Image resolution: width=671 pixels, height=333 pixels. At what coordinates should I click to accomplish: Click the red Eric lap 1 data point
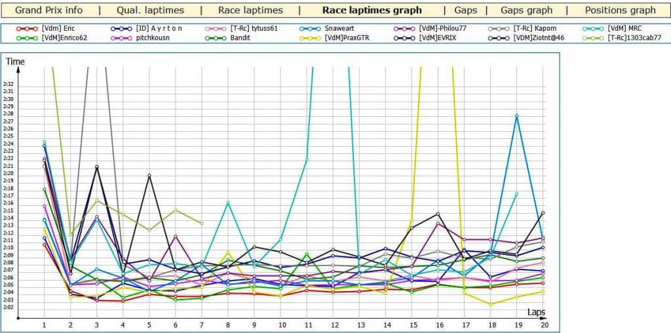pos(44,245)
